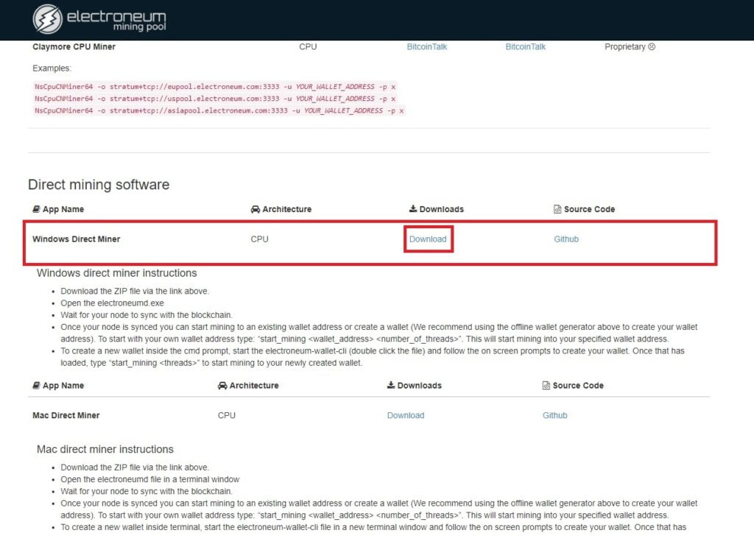Click the Windows Direct Miner app name

coord(77,239)
